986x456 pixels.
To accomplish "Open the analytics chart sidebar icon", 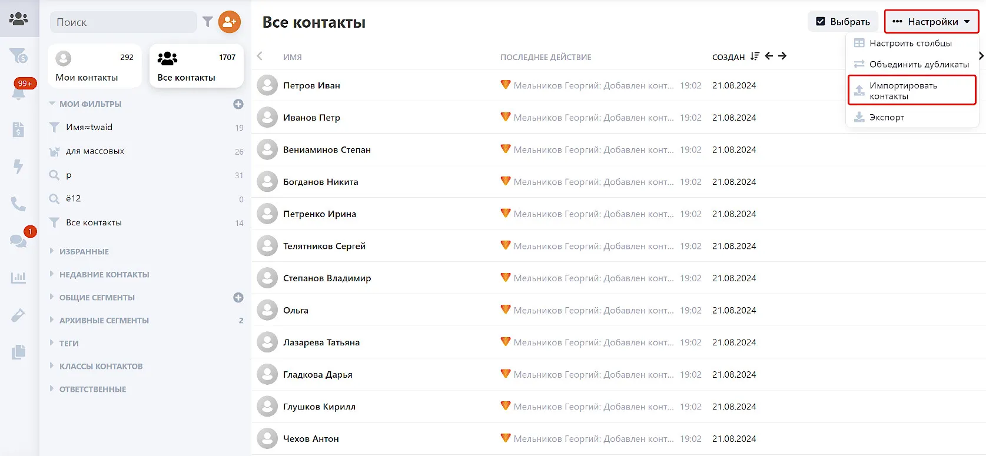I will pyautogui.click(x=19, y=278).
